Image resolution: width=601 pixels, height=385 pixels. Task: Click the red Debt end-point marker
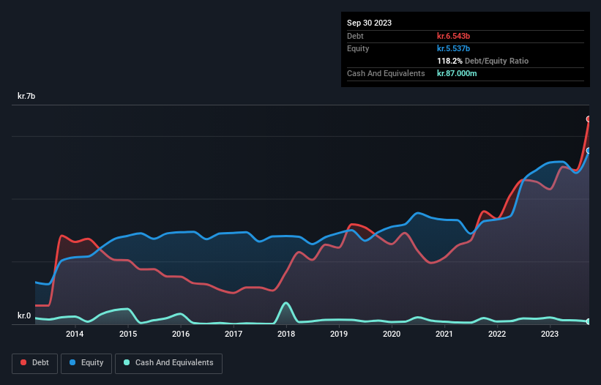coord(589,119)
